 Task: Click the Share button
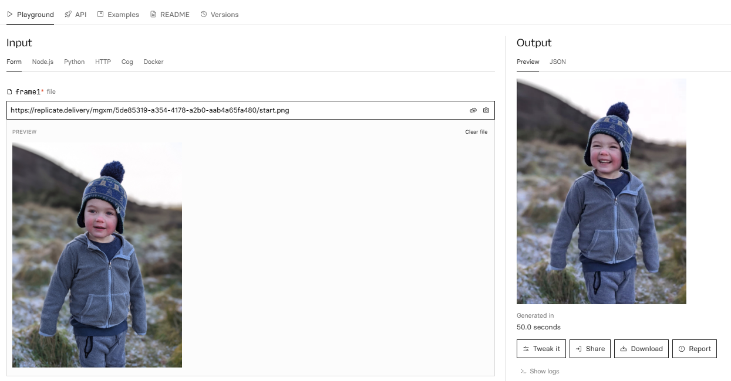pos(590,349)
